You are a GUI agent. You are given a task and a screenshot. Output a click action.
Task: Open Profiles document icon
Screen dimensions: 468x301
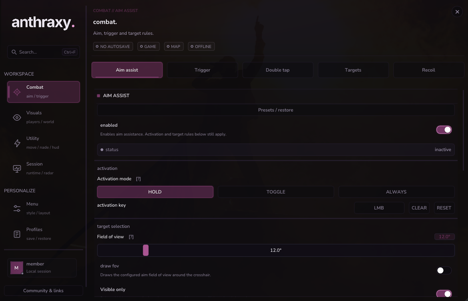[x=17, y=234]
